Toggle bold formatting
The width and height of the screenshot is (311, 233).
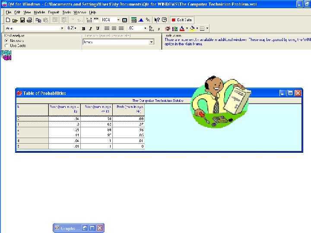(83, 28)
